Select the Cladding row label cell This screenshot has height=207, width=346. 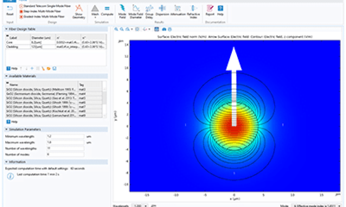(18, 47)
